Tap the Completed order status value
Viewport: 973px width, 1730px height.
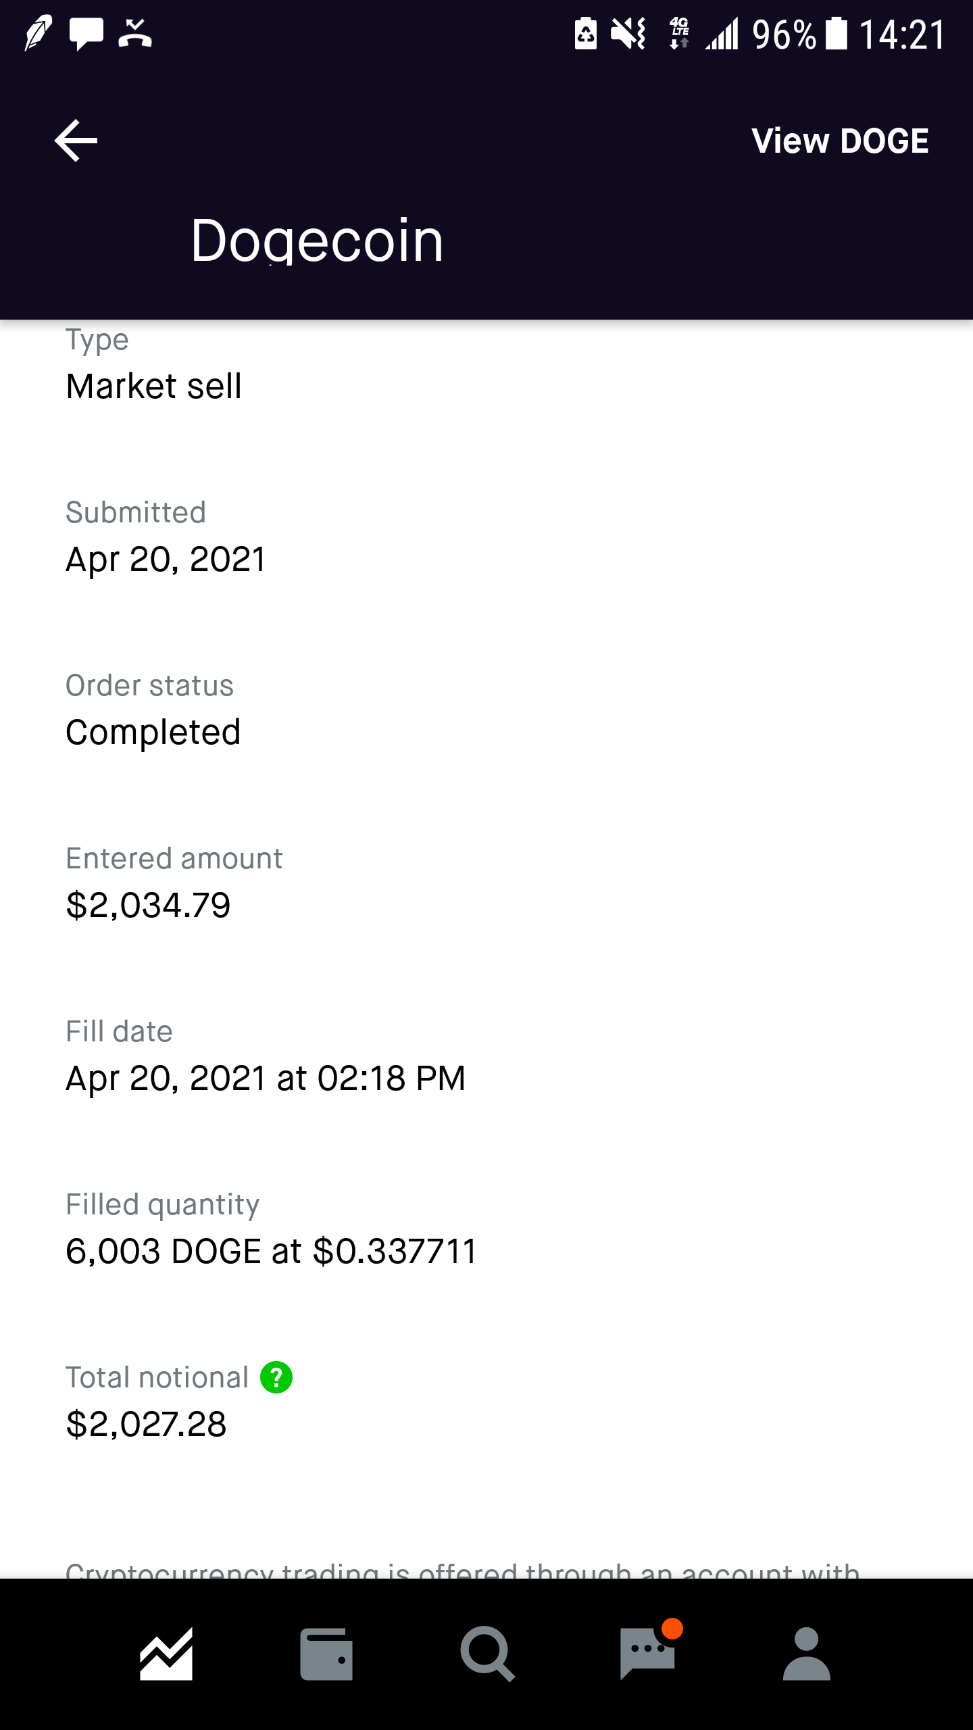pyautogui.click(x=153, y=733)
